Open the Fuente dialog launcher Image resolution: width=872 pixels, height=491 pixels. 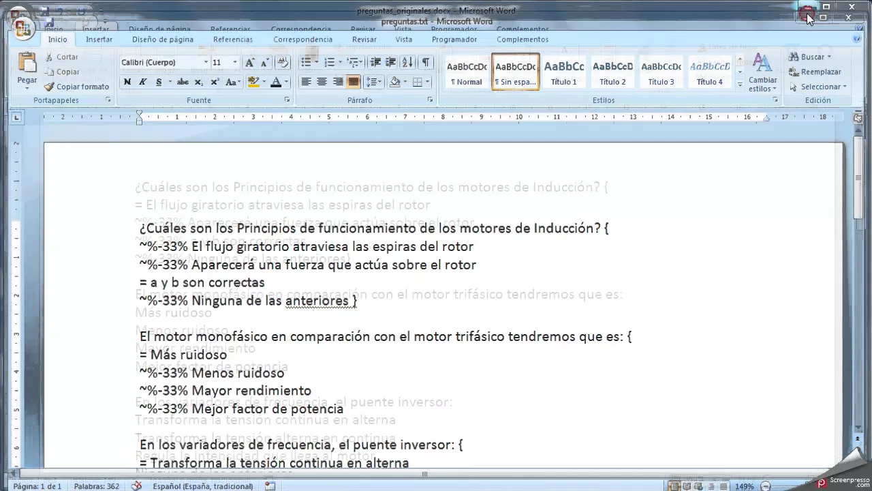coord(287,100)
